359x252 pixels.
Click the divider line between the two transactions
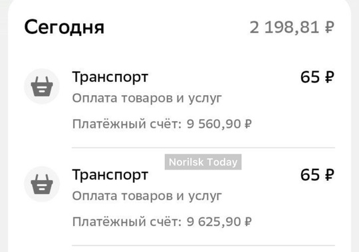point(203,148)
